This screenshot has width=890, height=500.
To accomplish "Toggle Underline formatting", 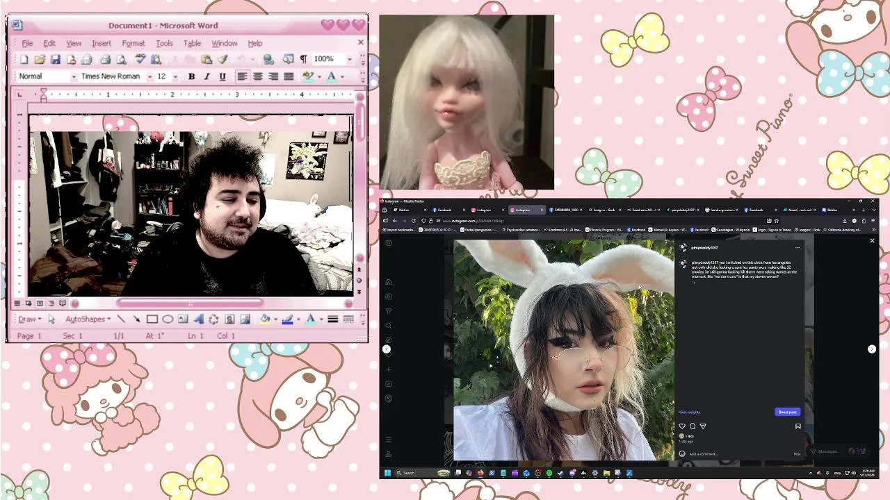I will [x=222, y=76].
